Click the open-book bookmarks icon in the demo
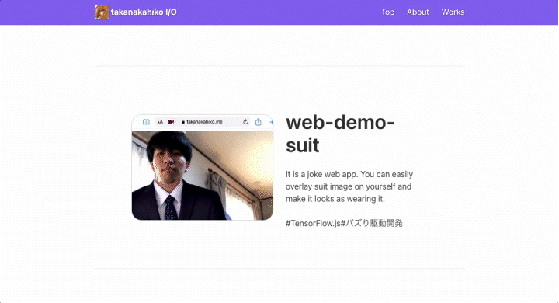Viewport: 559px width, 303px height. click(x=146, y=122)
